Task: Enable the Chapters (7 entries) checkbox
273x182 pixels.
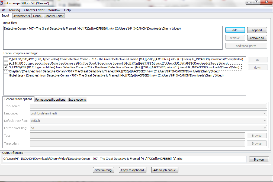Action: (x=6, y=71)
